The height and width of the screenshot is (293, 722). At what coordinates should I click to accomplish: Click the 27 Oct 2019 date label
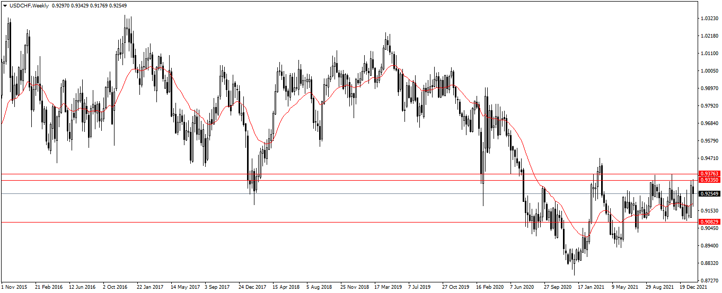click(x=456, y=287)
